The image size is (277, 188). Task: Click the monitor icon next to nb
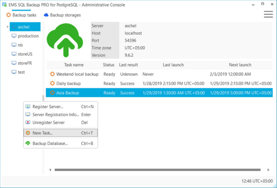tap(14, 45)
